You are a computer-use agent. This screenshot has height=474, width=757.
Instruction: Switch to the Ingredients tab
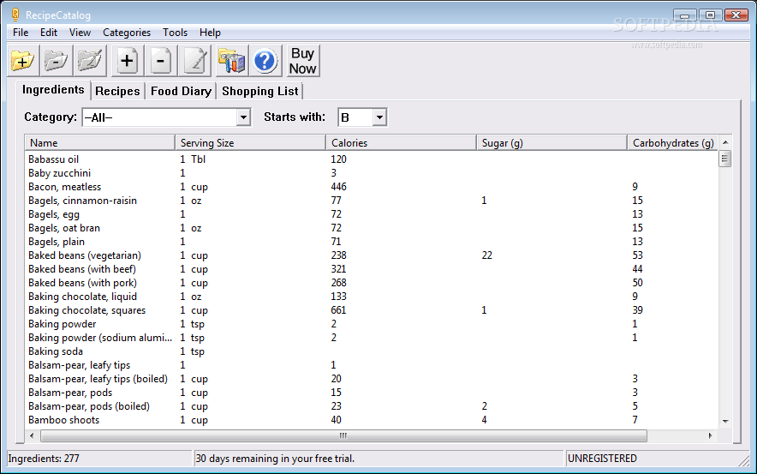point(53,90)
